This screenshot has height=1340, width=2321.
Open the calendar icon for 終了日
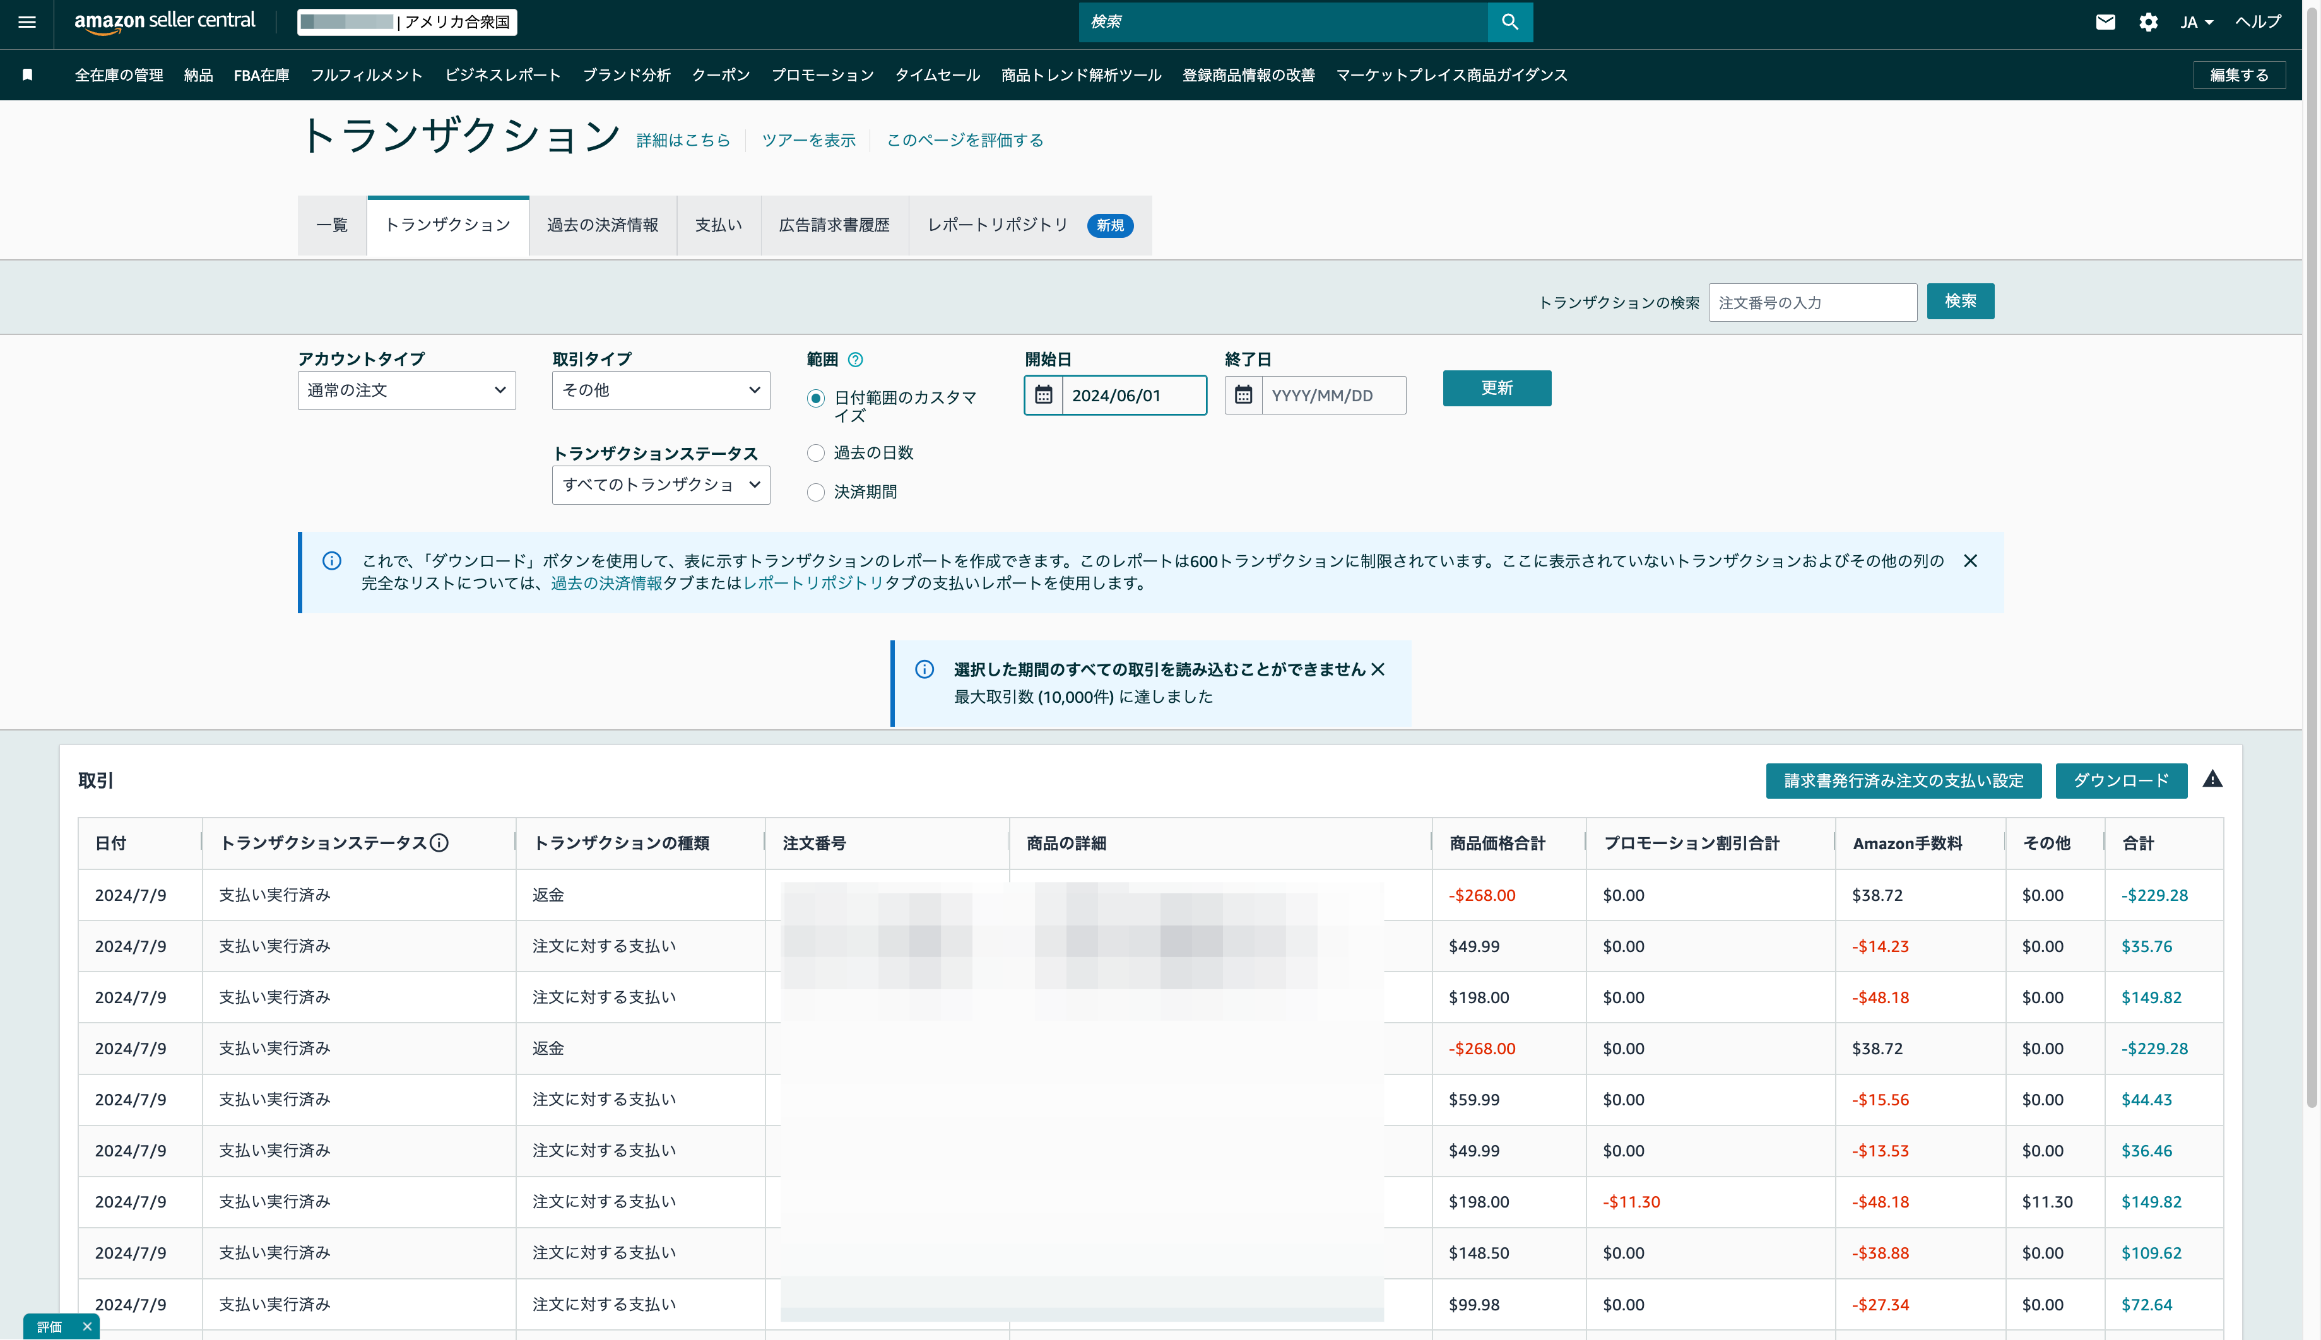point(1243,395)
